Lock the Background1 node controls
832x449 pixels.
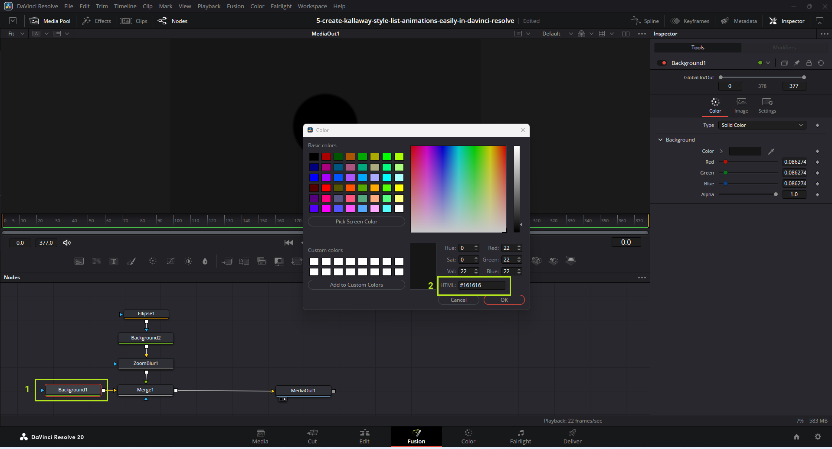click(x=809, y=63)
